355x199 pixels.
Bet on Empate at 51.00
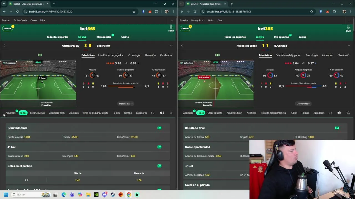point(70,137)
